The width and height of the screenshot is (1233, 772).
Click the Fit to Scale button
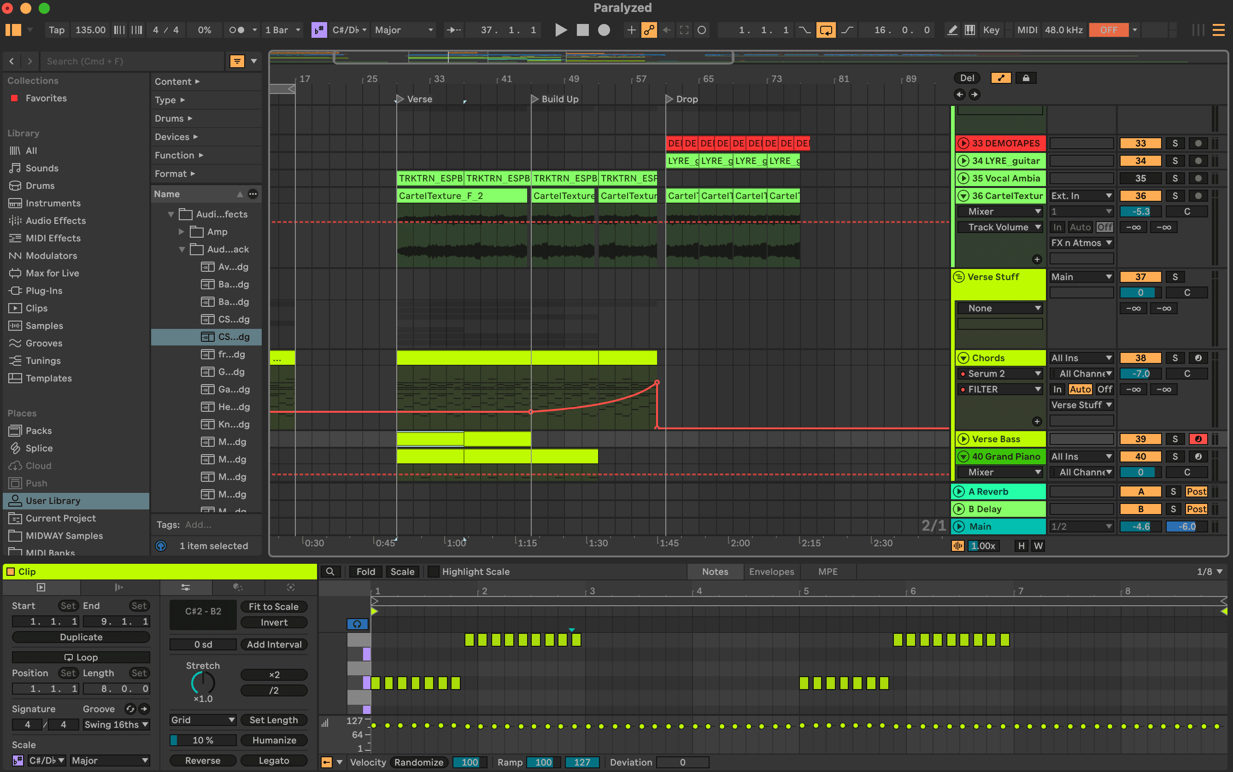[x=274, y=607]
